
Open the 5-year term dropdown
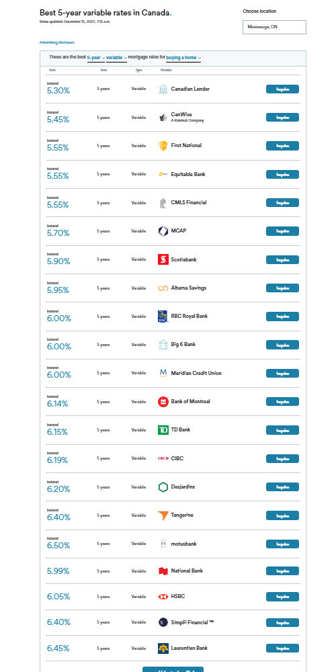(x=96, y=57)
